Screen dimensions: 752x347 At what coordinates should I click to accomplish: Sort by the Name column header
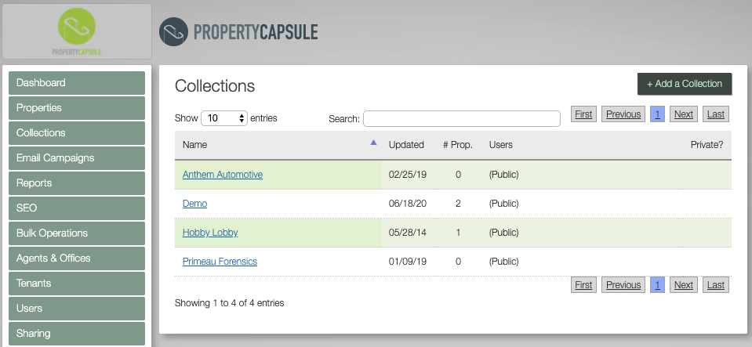click(278, 145)
